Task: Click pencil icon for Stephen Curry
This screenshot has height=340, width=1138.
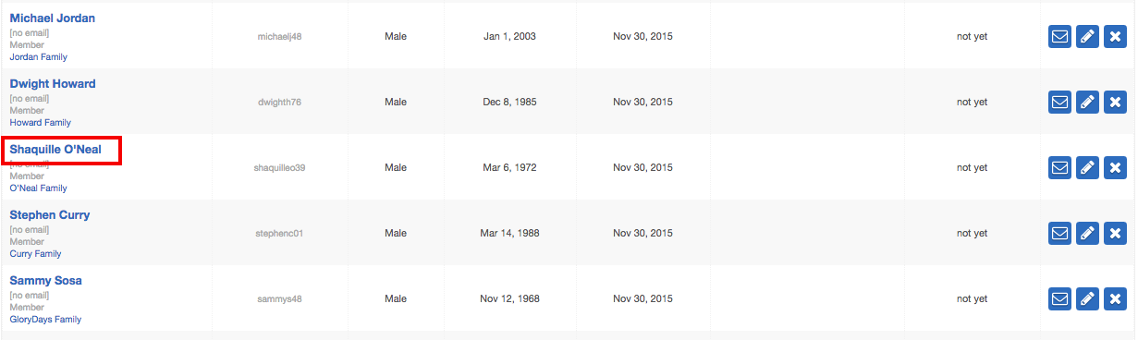Action: [x=1088, y=234]
